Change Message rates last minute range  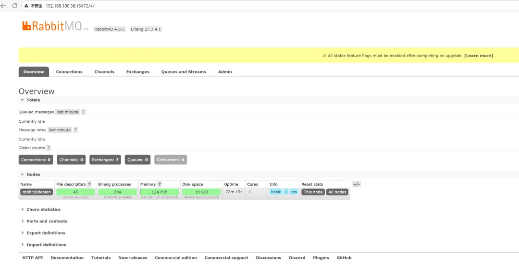[x=60, y=130]
